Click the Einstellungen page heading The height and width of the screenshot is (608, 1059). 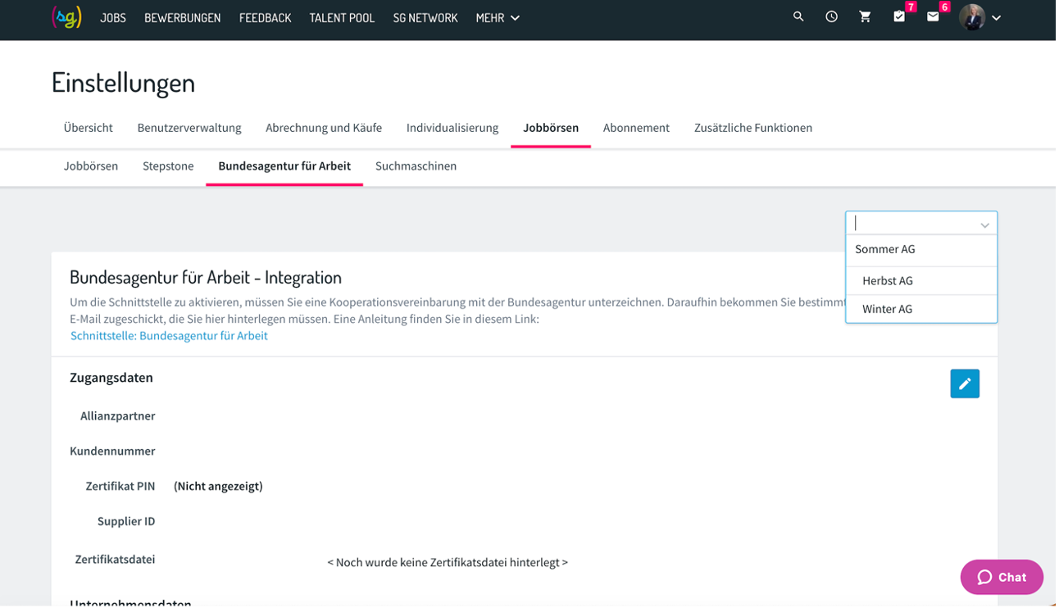click(x=123, y=83)
